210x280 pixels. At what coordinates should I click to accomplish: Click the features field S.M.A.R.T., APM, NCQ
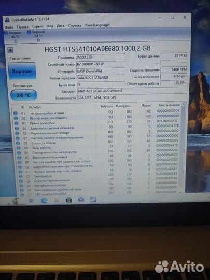(x=132, y=97)
